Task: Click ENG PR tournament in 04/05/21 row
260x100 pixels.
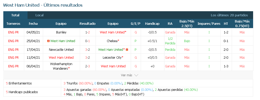Action: click(14, 32)
